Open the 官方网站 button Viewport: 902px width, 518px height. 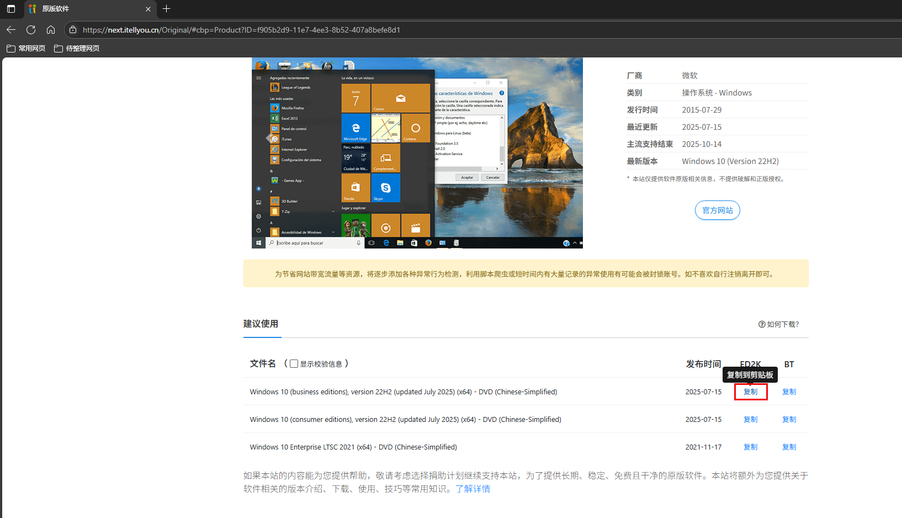pyautogui.click(x=717, y=210)
